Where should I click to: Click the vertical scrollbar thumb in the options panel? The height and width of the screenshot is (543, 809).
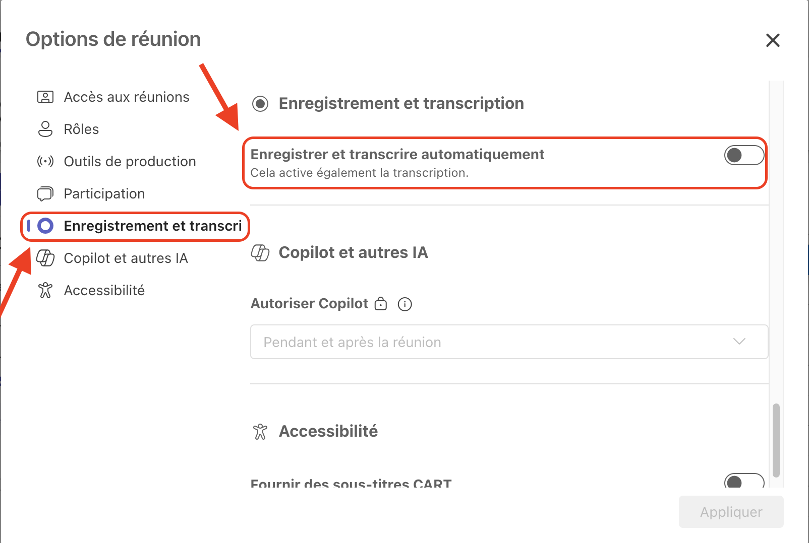[776, 440]
